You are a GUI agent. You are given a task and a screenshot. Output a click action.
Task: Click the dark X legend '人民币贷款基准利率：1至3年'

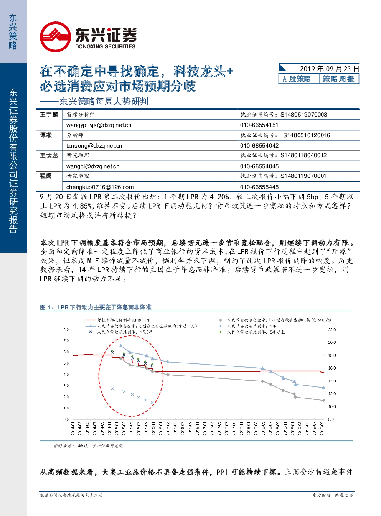point(120,332)
